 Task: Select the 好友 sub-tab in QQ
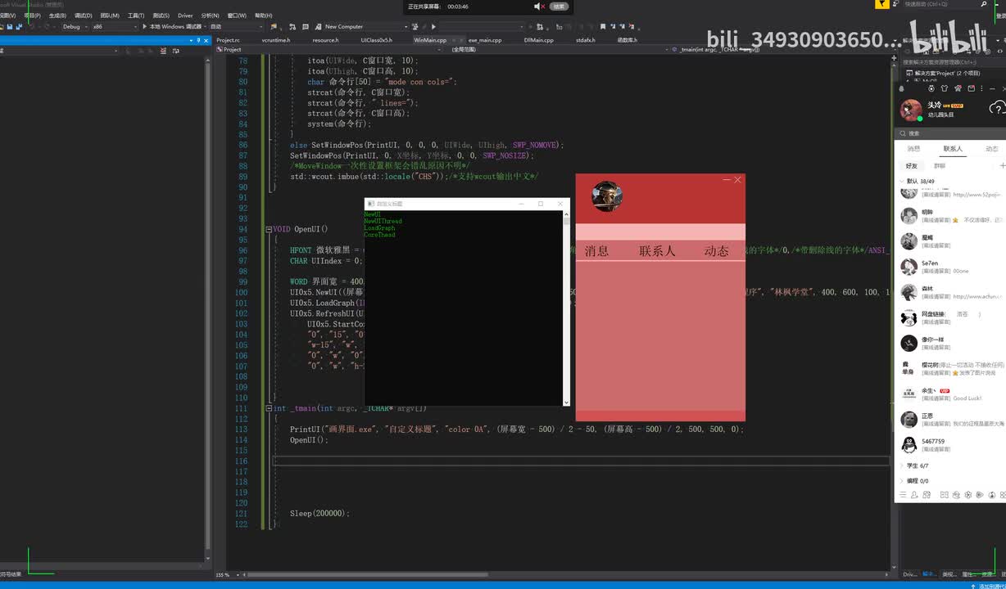(912, 166)
